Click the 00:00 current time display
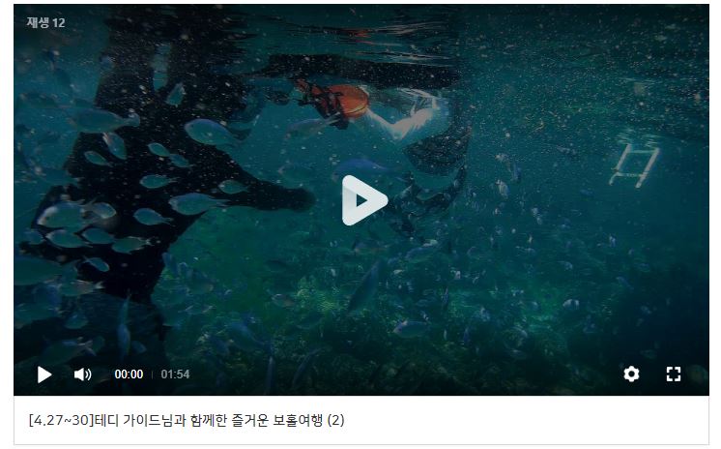 (129, 374)
